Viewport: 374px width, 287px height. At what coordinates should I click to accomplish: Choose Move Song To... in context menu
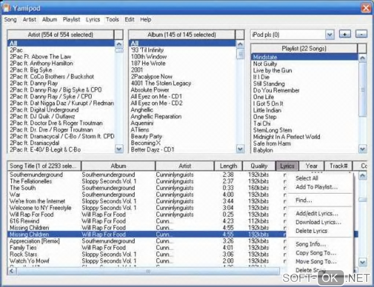pyautogui.click(x=316, y=261)
